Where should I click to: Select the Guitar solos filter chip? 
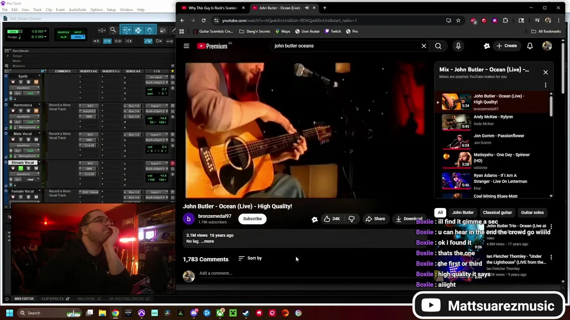click(533, 212)
